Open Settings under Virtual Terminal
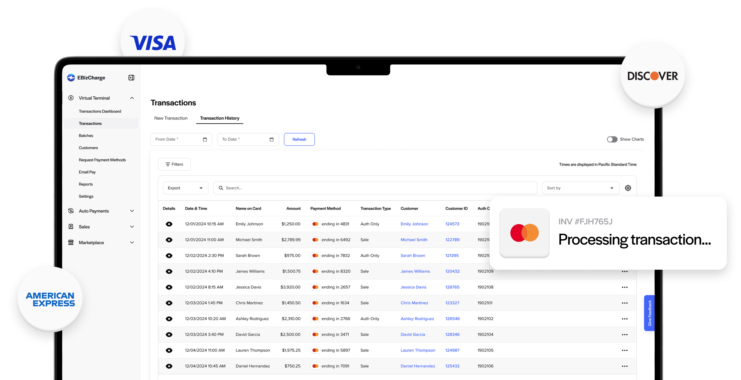741x380 pixels. (86, 197)
